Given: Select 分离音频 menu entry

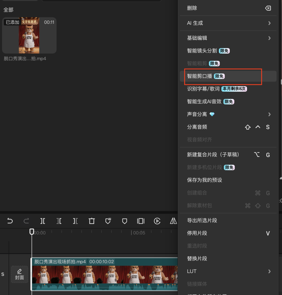Looking at the screenshot, I should [x=228, y=127].
